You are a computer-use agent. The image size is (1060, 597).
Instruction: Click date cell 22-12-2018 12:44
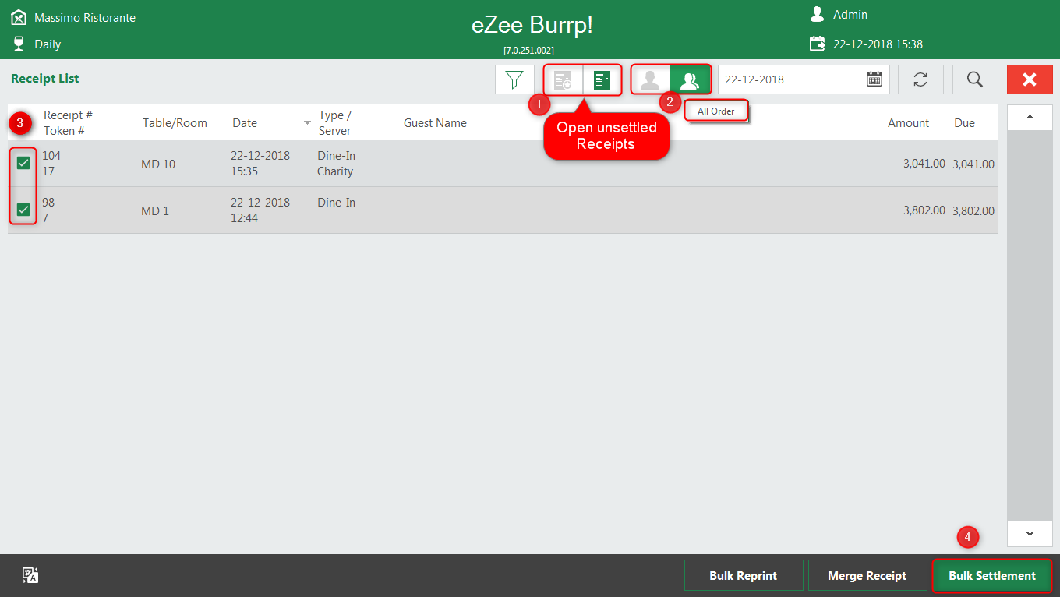[x=260, y=210]
